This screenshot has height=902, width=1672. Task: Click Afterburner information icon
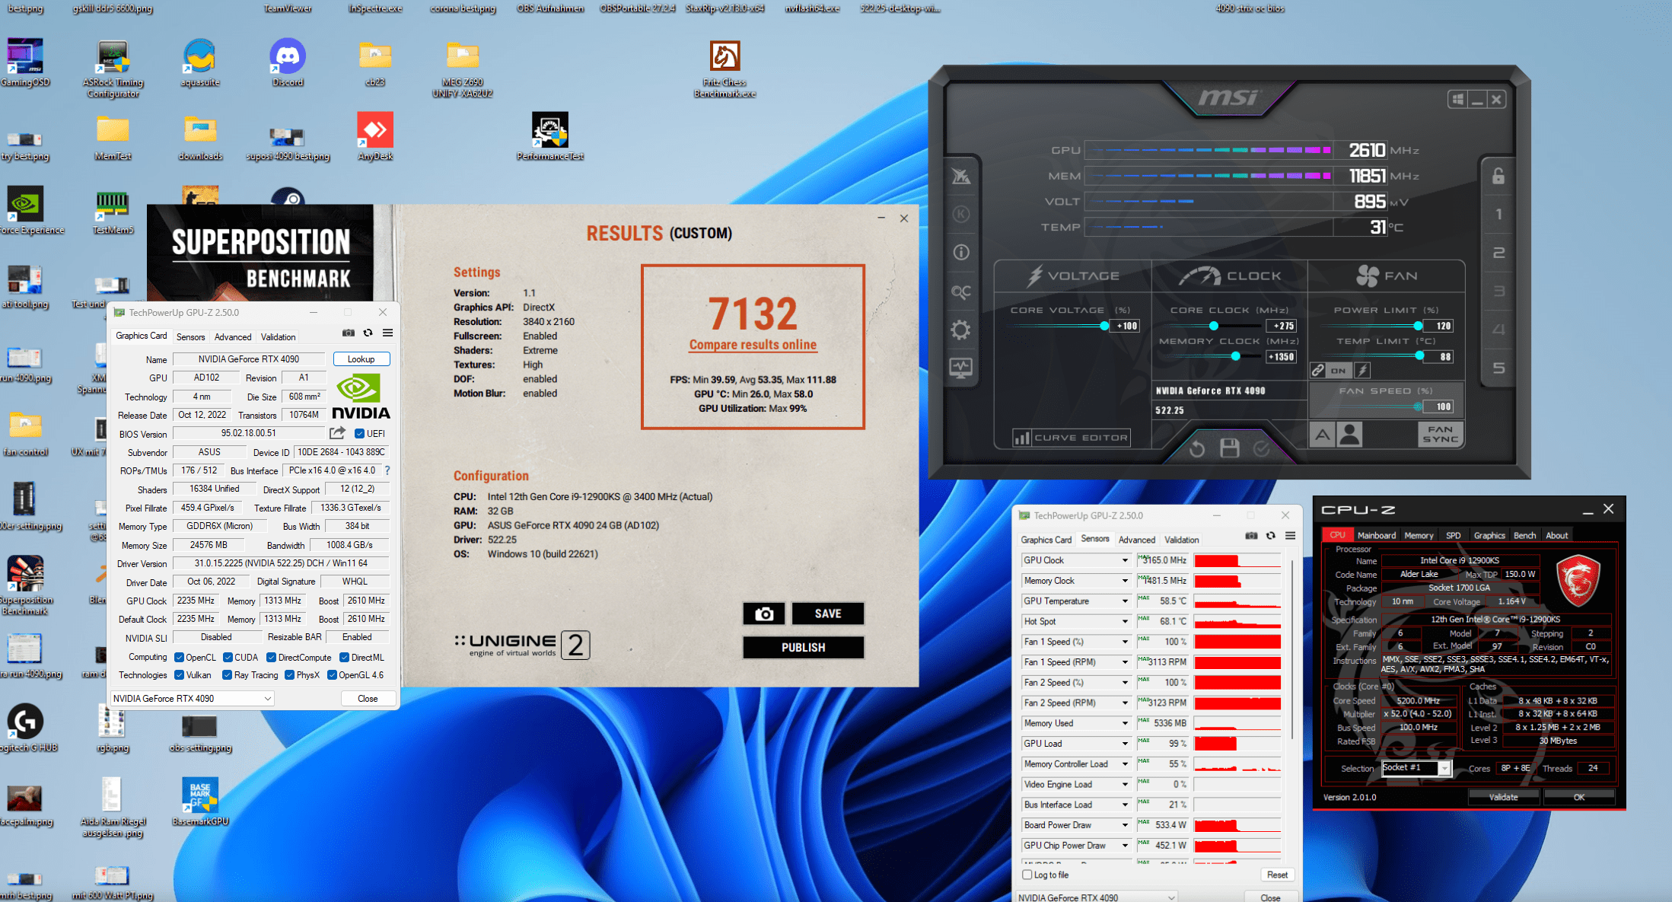(x=961, y=252)
